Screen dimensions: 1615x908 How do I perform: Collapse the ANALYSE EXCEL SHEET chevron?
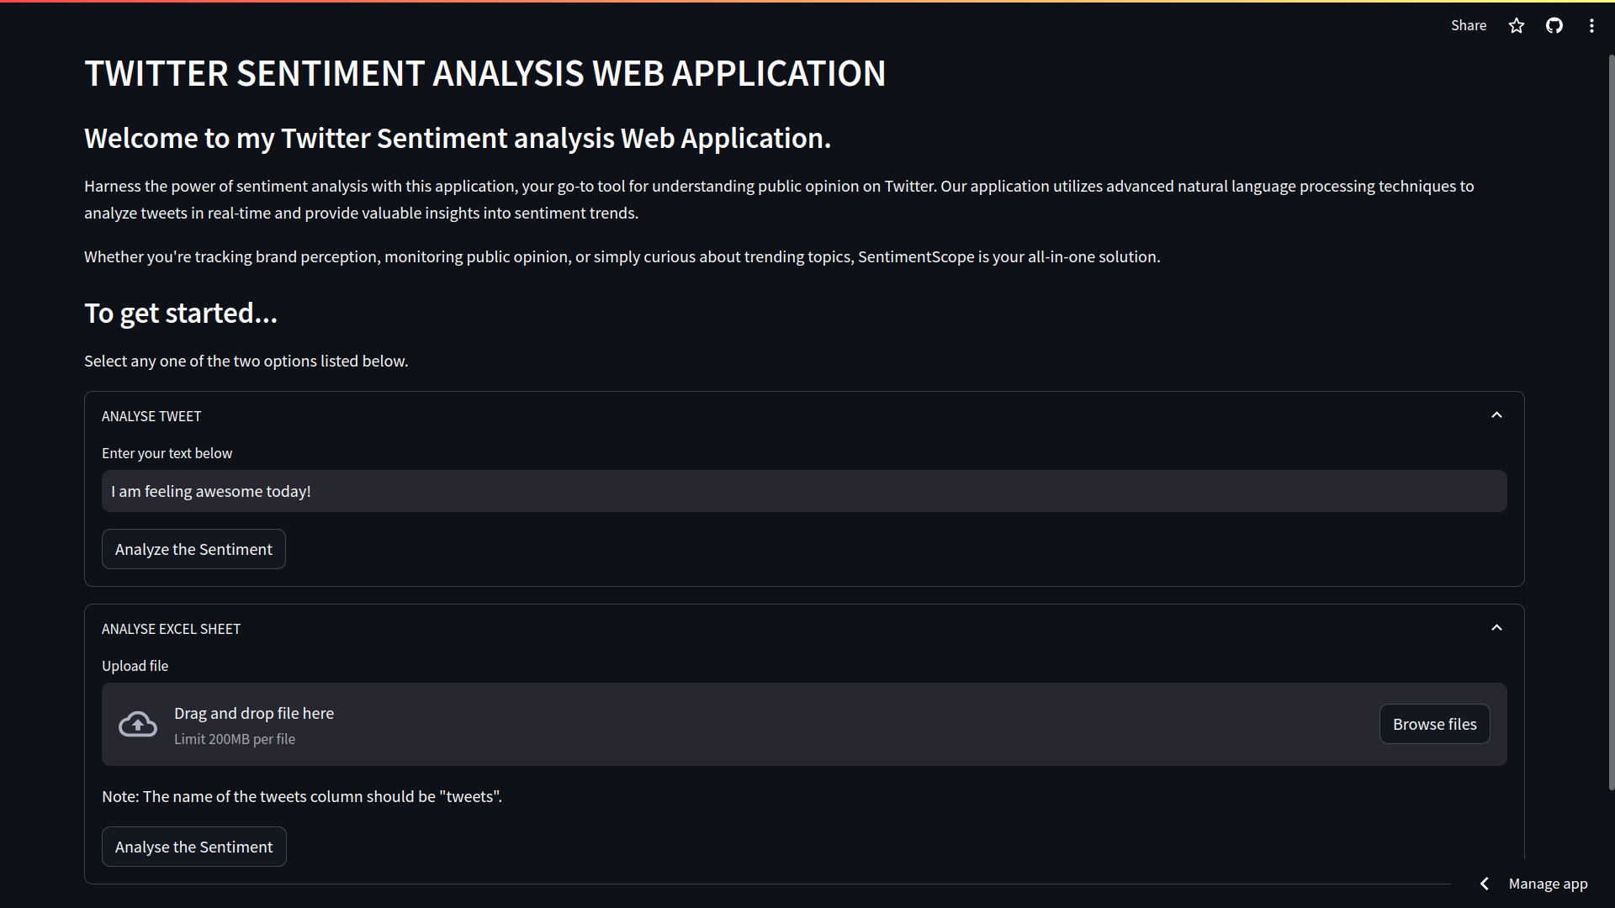click(1496, 628)
